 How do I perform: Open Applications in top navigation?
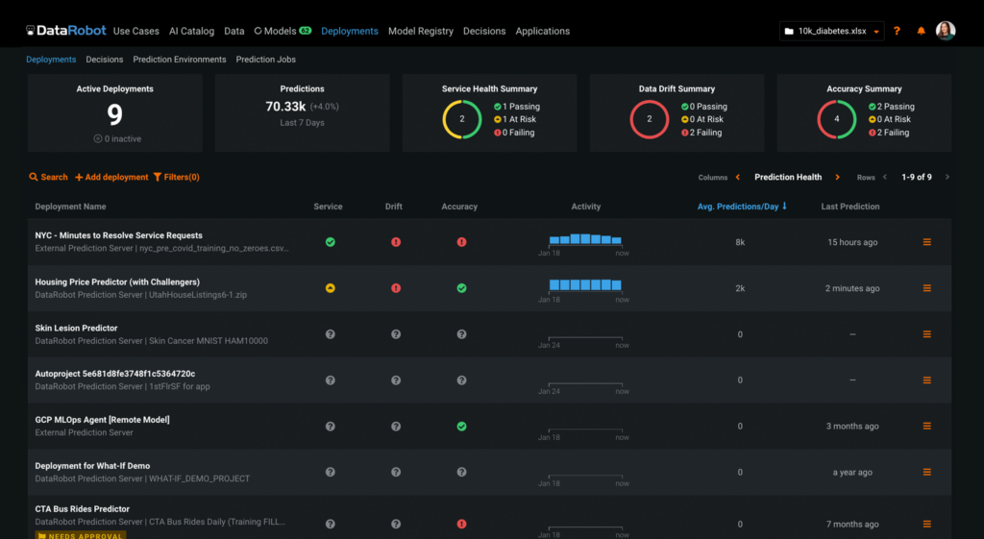[542, 31]
